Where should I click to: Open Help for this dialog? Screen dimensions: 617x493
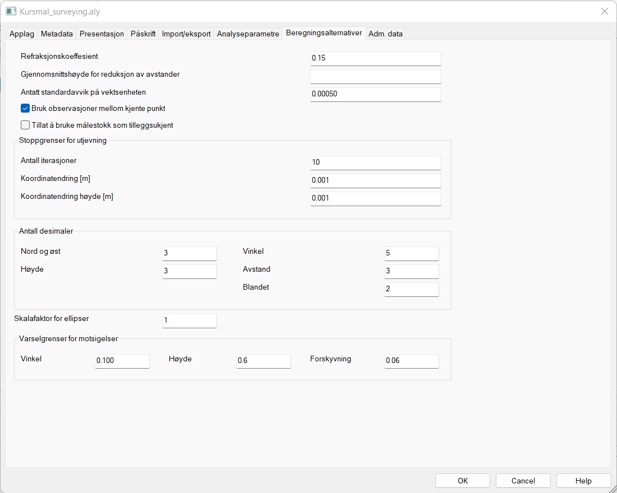coord(583,481)
